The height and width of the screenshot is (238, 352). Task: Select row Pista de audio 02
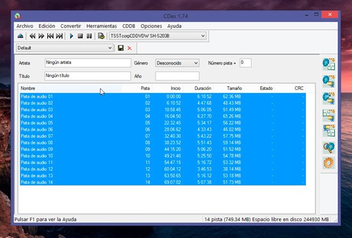[163, 103]
